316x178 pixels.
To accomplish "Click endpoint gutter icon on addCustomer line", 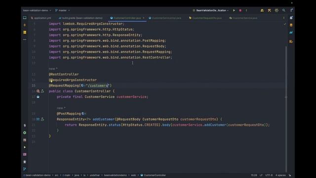I will [38, 119].
